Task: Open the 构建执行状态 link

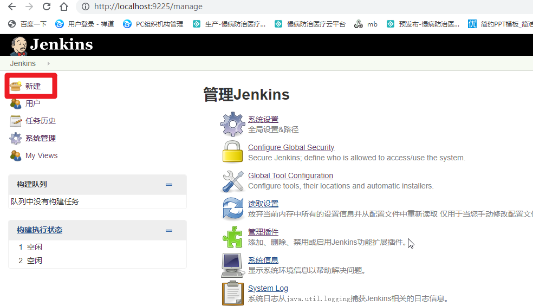Action: [40, 230]
